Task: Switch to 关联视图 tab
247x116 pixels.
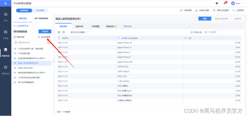Action: (96, 27)
